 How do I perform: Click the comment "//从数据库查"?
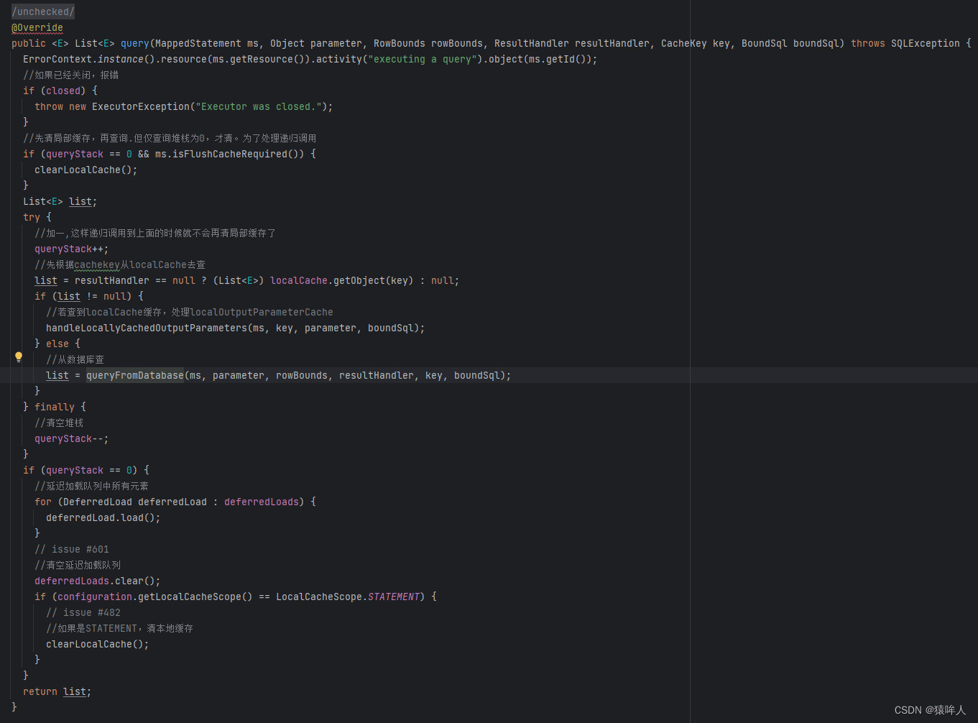pyautogui.click(x=75, y=359)
